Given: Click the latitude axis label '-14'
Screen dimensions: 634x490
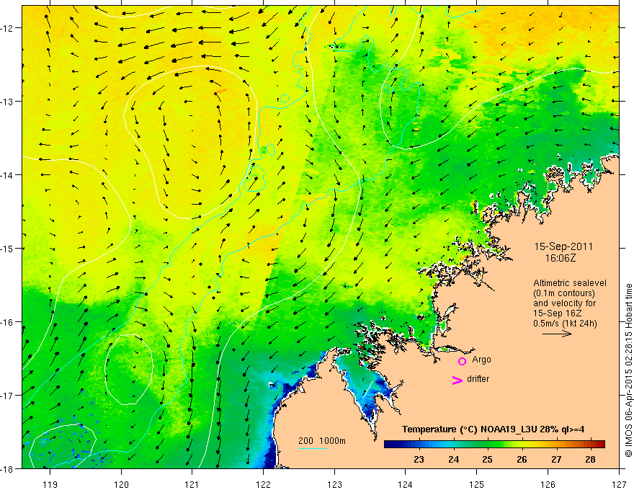Looking at the screenshot, I should pyautogui.click(x=8, y=174).
